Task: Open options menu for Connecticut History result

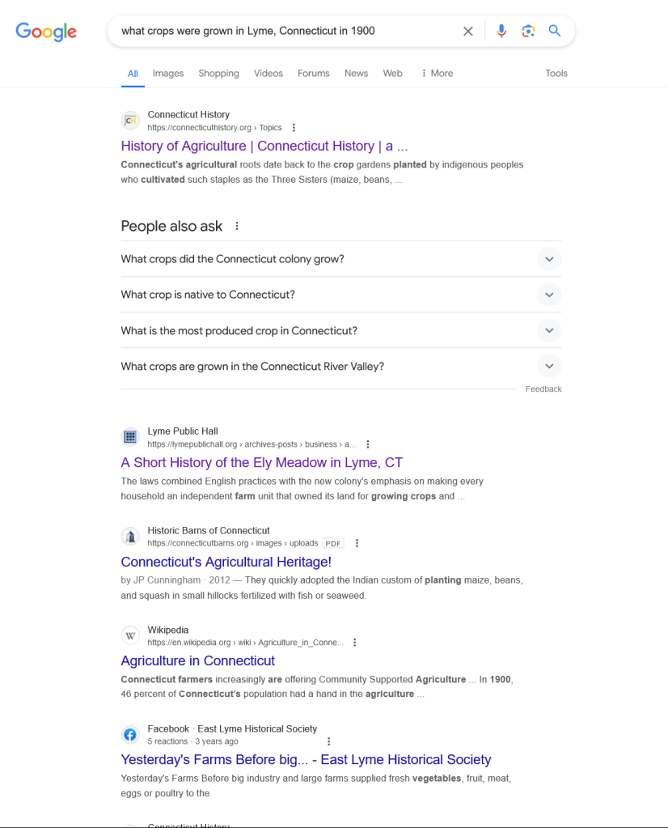Action: (x=294, y=128)
